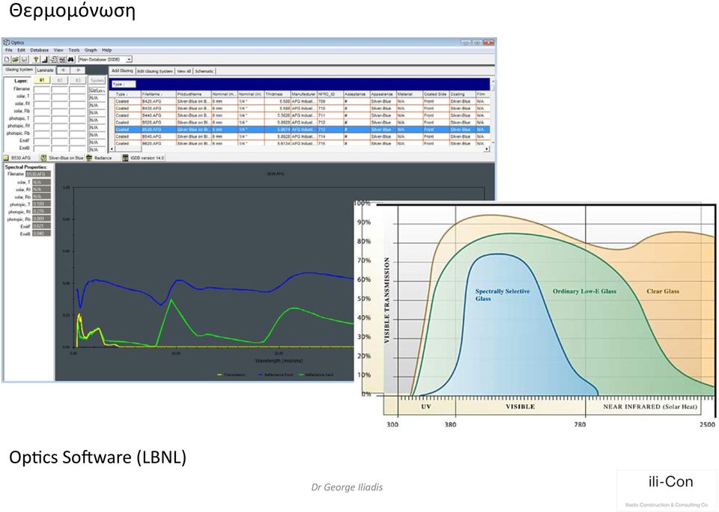Click NFRC_ID cell 714
Viewport: 719px width, 512px height.
(x=330, y=136)
